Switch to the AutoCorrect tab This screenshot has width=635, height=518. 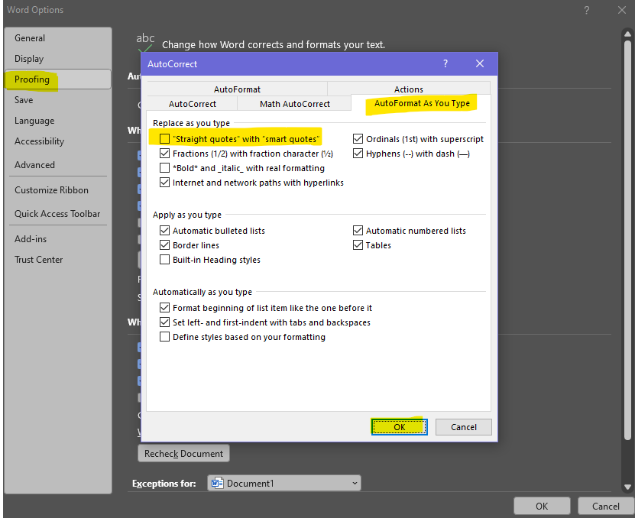pyautogui.click(x=192, y=104)
